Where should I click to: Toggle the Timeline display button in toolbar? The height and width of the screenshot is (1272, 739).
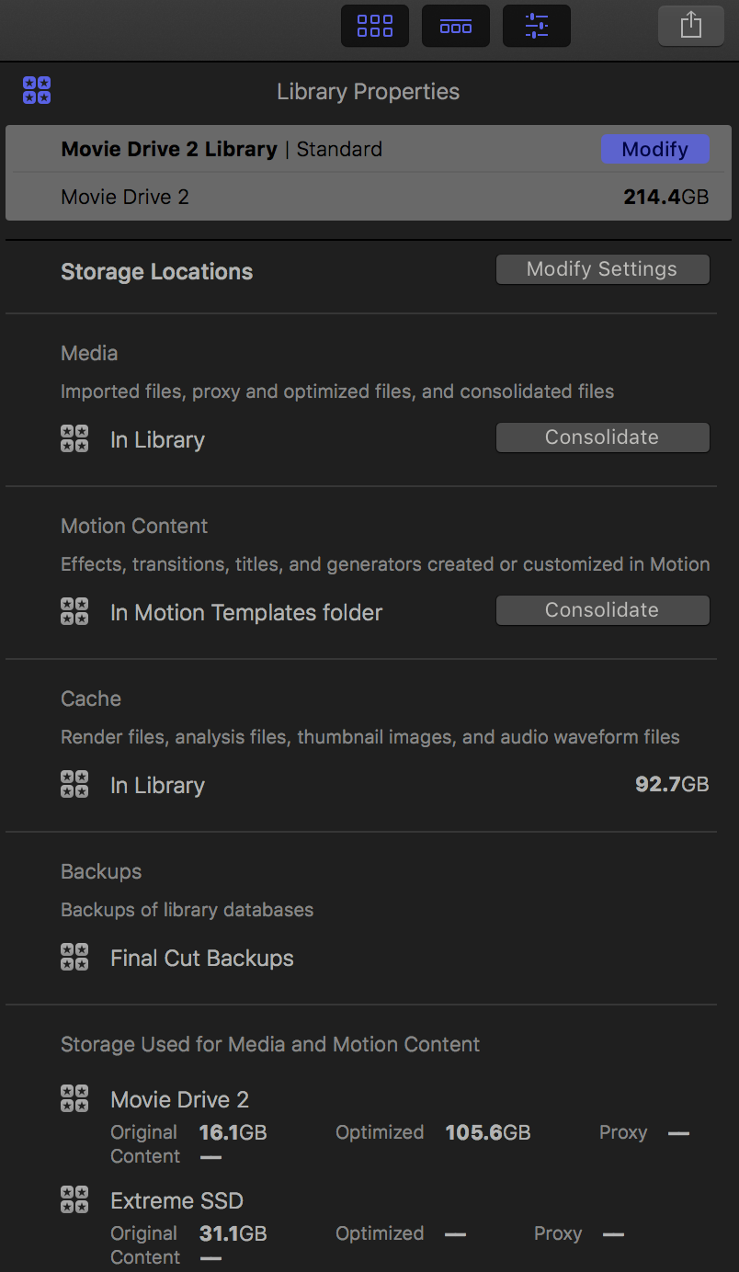coord(456,26)
